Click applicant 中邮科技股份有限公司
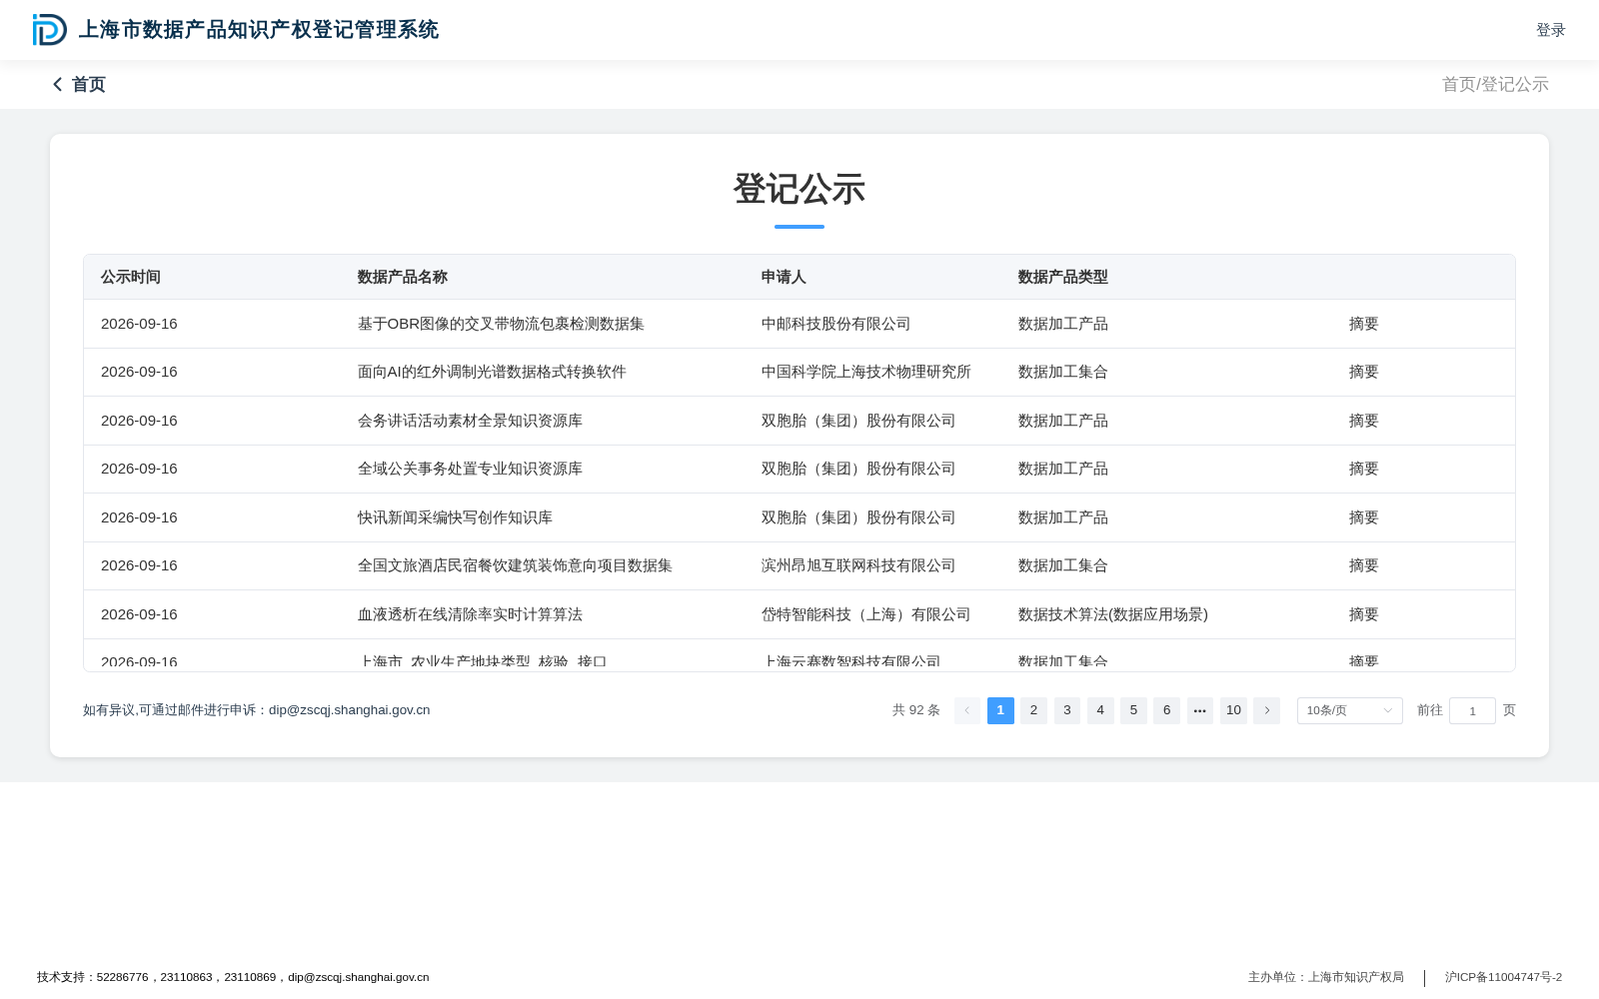Viewport: 1599px width, 999px height. 836,324
